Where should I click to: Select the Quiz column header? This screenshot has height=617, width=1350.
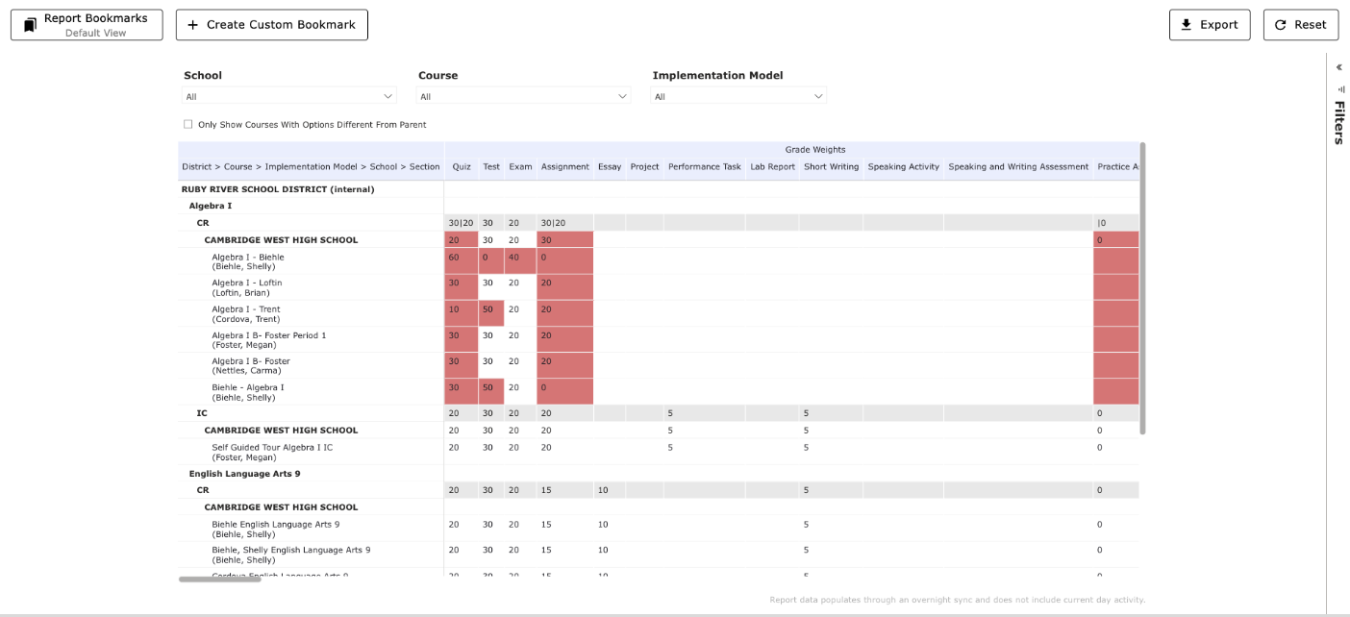(x=461, y=166)
